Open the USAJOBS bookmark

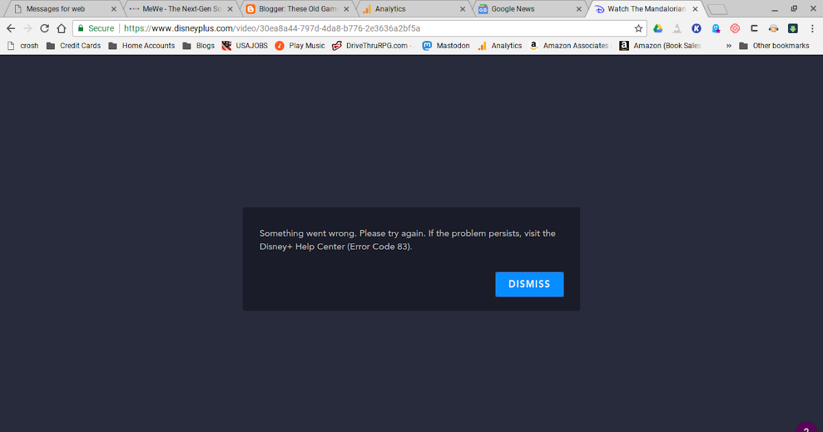[245, 46]
